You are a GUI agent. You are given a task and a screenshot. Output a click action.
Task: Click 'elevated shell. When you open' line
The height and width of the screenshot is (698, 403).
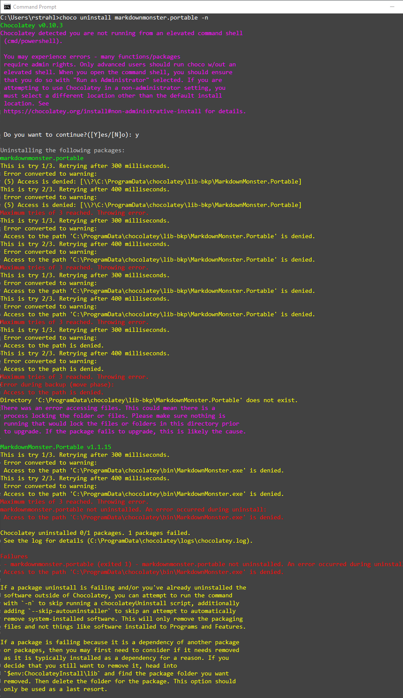pos(118,72)
